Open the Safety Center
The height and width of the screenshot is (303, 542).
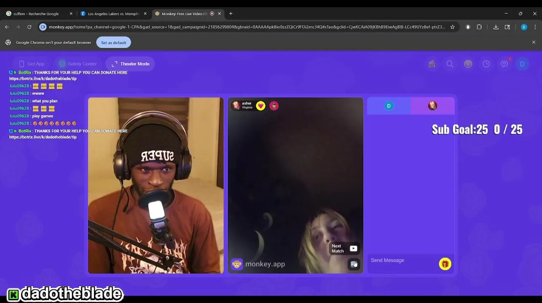(78, 64)
